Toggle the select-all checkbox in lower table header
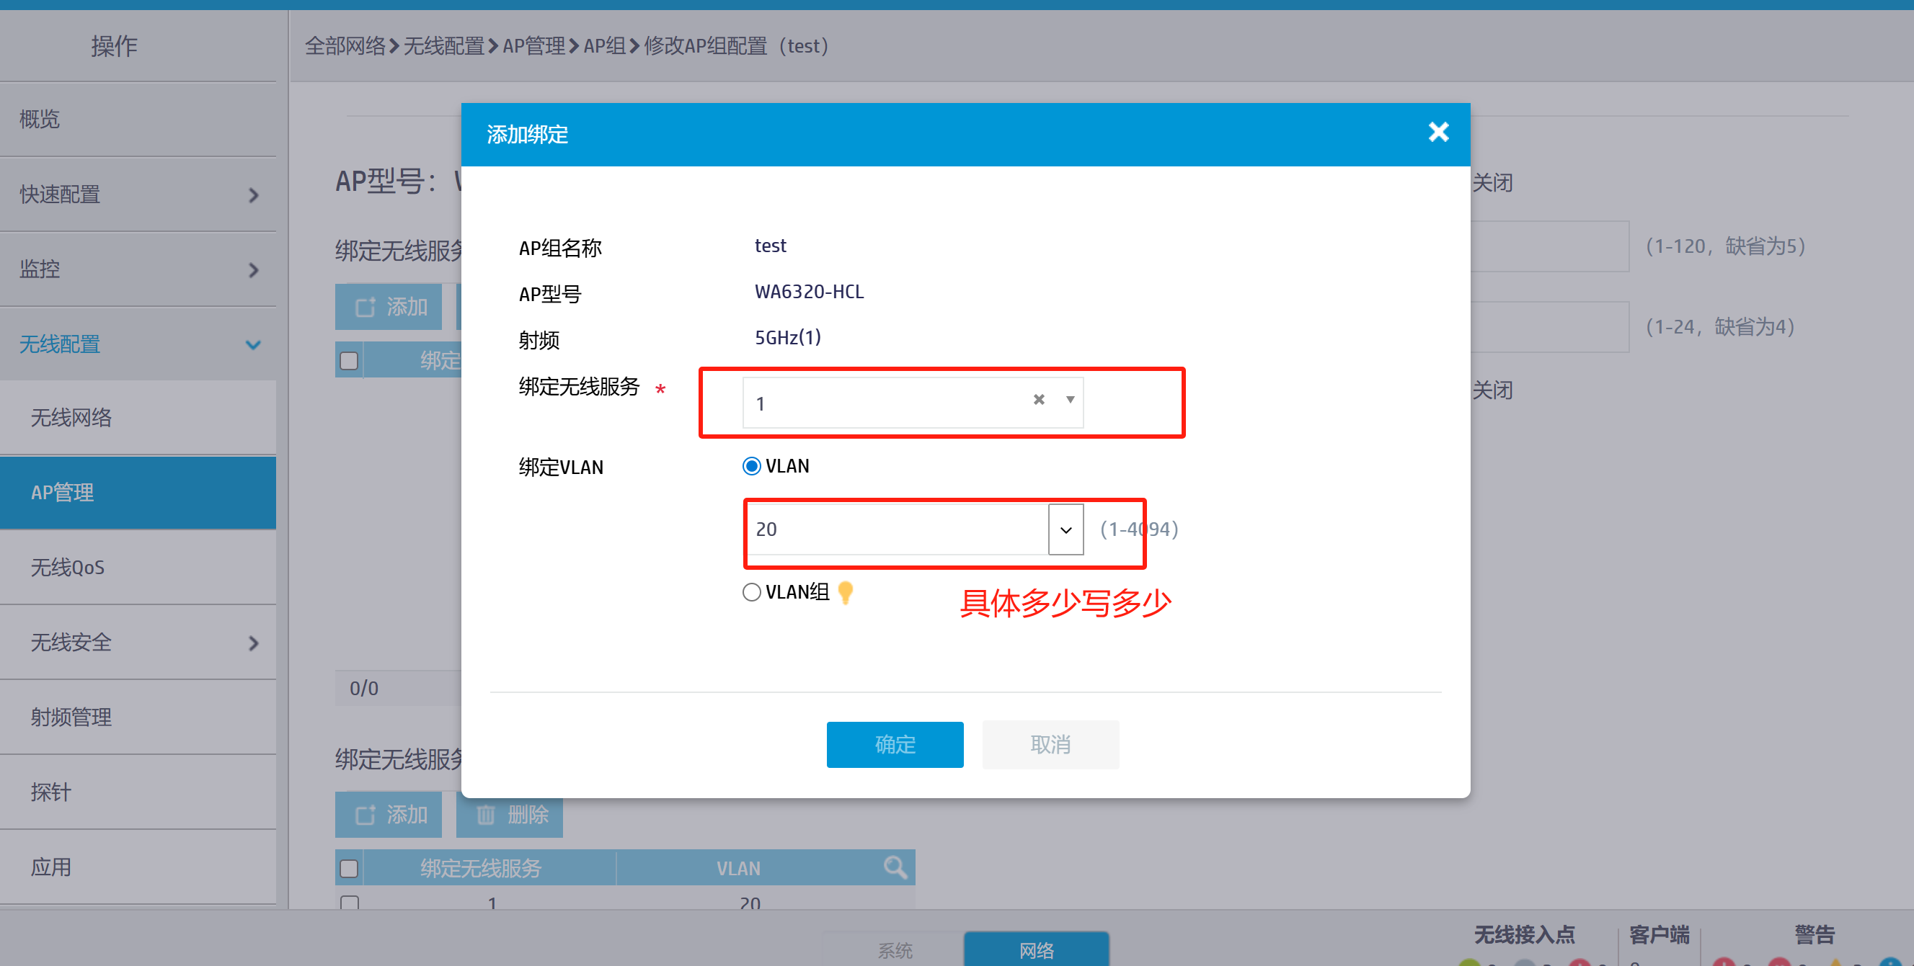Viewport: 1914px width, 966px height. point(348,868)
